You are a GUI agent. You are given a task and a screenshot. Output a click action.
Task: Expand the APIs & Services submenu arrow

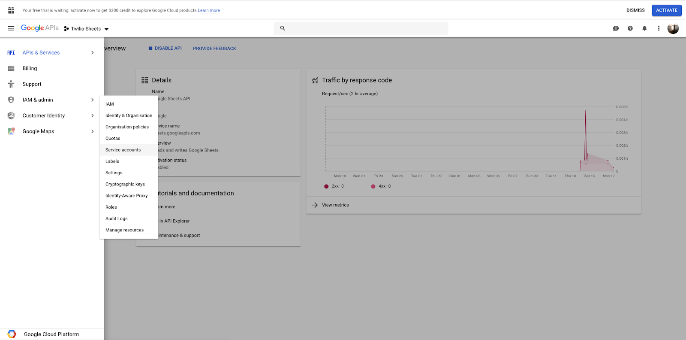coord(93,53)
